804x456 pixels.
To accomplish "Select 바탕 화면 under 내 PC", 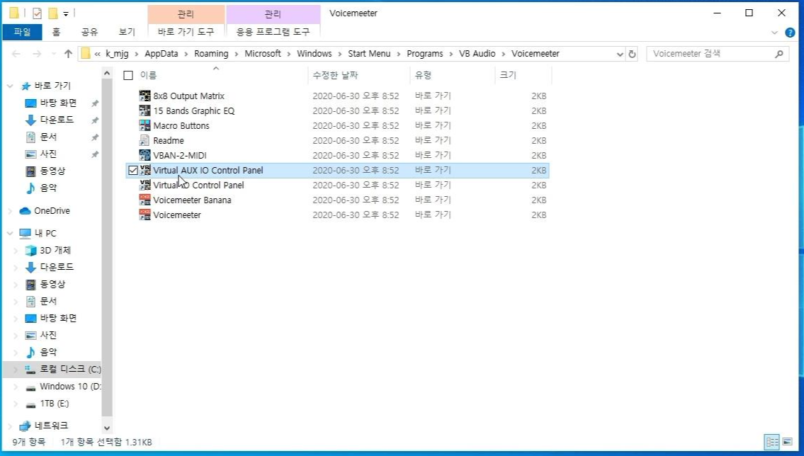I will tap(58, 318).
